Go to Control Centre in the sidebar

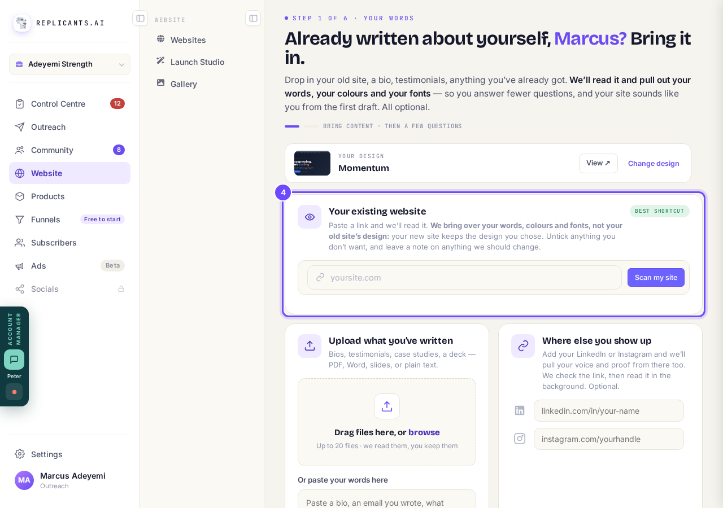(x=70, y=104)
